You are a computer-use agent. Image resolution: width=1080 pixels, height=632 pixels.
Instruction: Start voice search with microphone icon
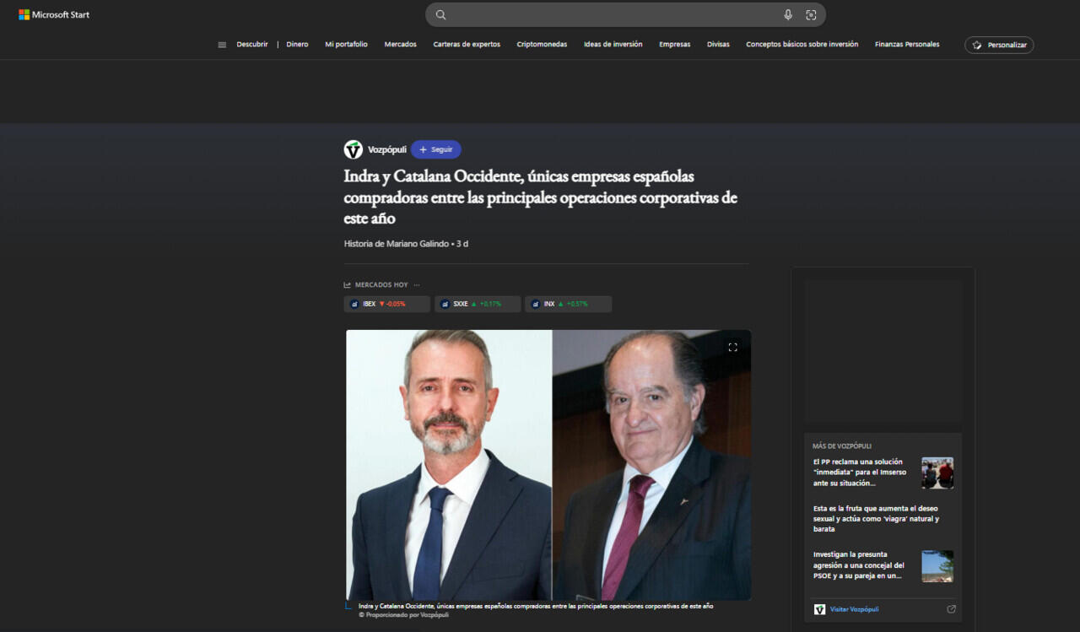[788, 14]
